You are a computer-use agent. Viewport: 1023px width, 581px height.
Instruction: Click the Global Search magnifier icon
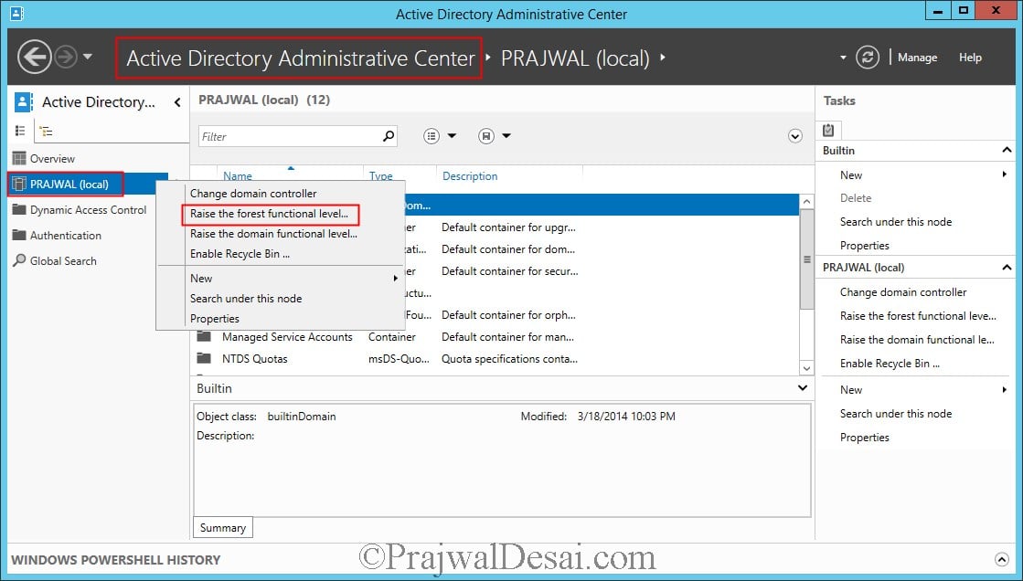tap(19, 260)
